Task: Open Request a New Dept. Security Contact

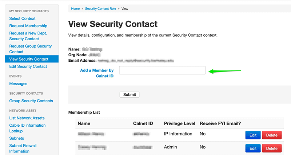Action: pyautogui.click(x=28, y=36)
